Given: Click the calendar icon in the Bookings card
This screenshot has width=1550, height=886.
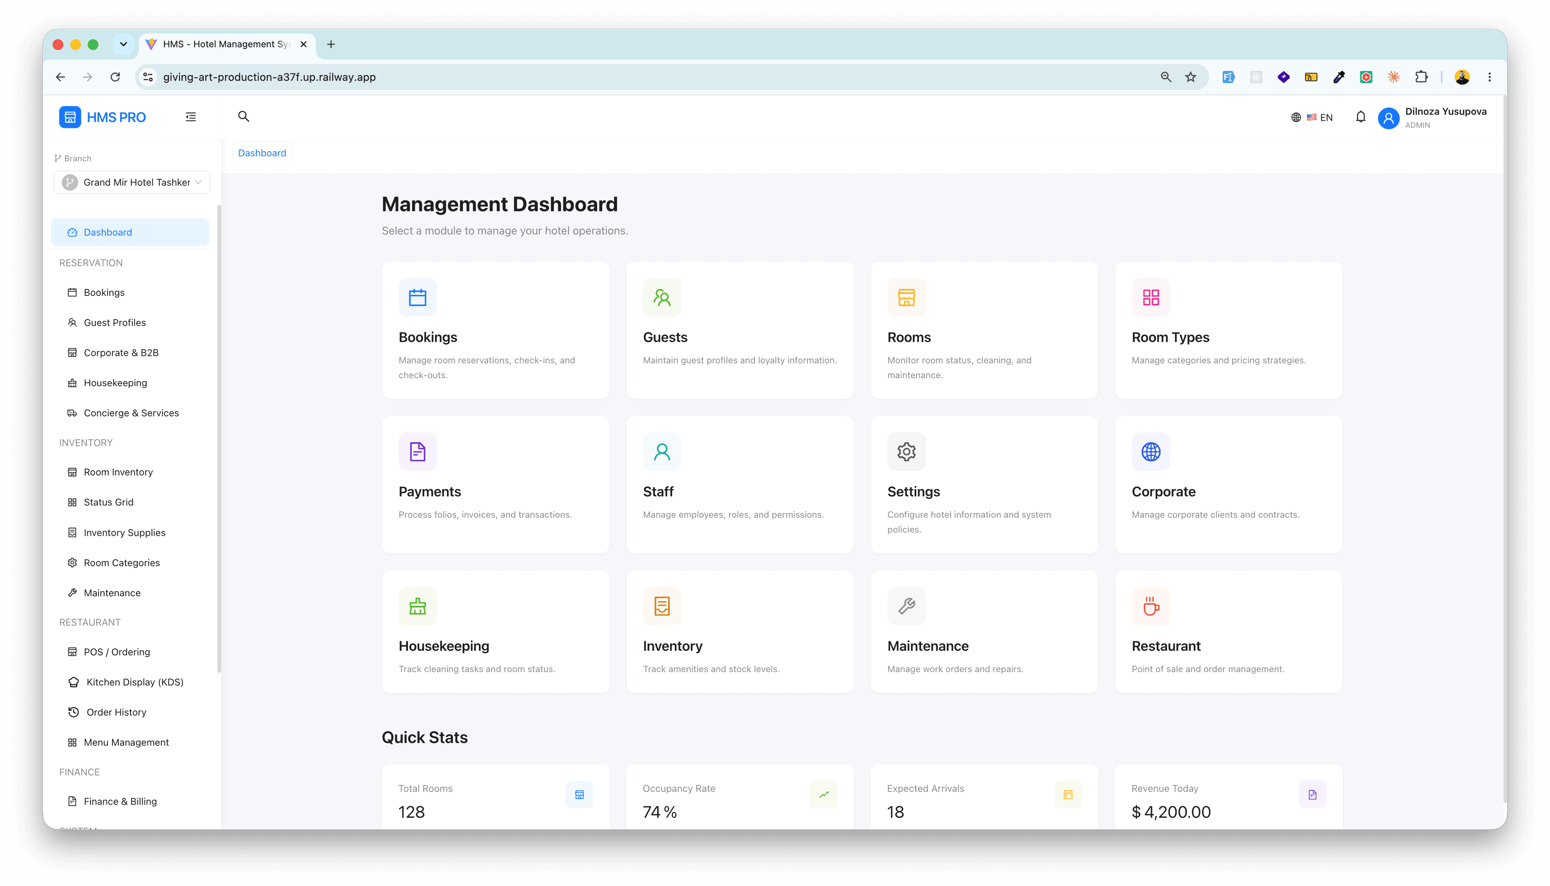Looking at the screenshot, I should [x=418, y=297].
